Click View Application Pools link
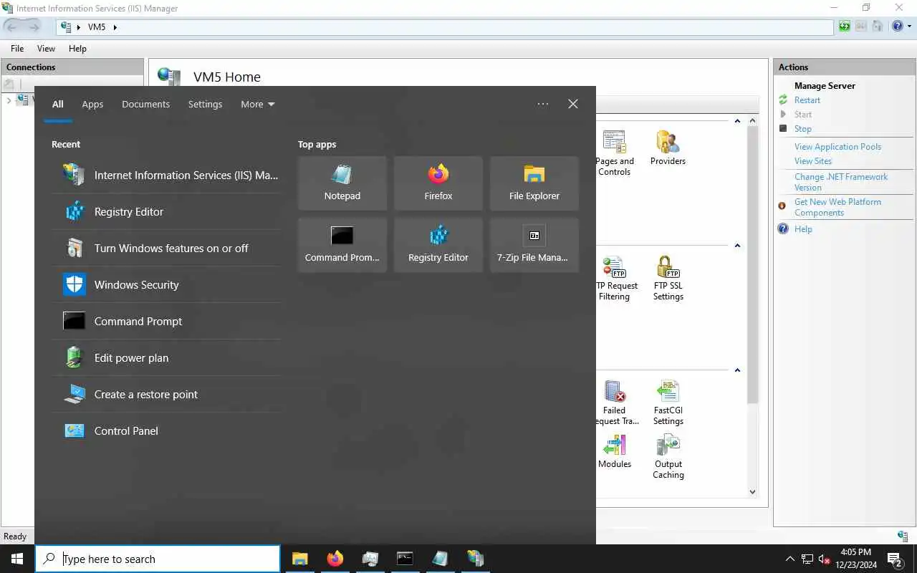 [x=837, y=147]
